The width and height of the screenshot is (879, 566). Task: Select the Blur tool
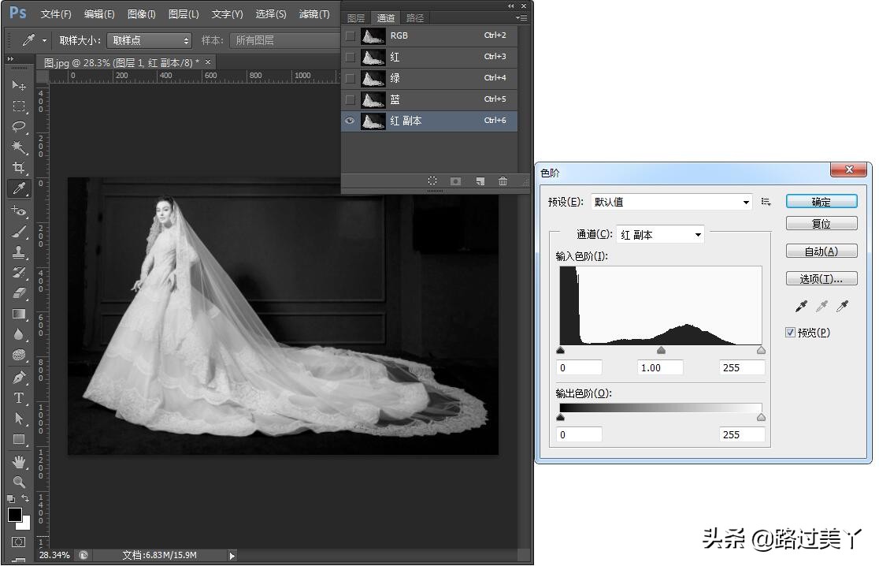click(18, 334)
